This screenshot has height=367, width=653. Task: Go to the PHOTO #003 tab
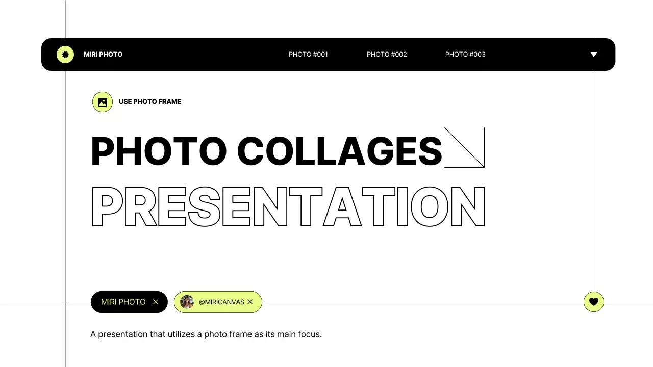(x=465, y=55)
